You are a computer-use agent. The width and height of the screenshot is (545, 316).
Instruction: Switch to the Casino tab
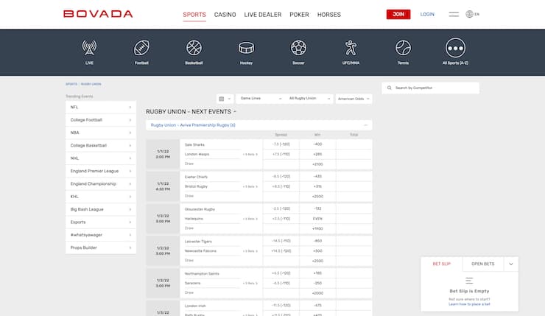(225, 15)
